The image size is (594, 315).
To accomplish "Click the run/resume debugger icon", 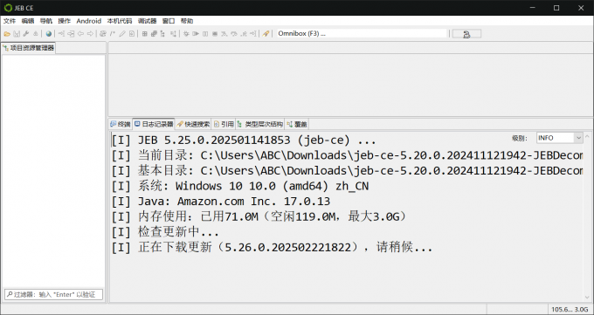I will tap(196, 34).
